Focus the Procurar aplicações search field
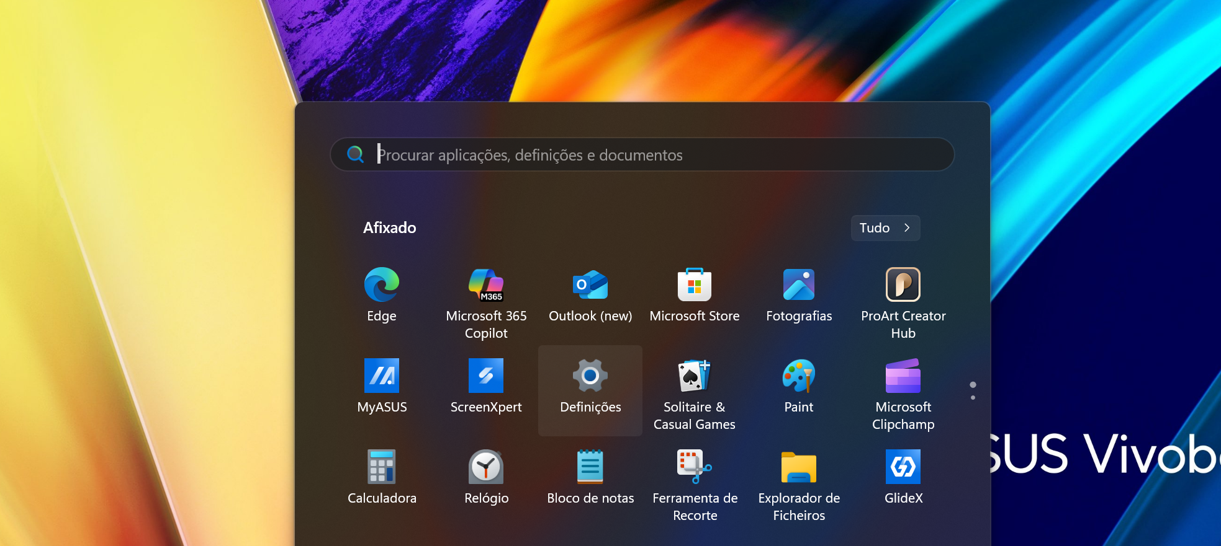Viewport: 1221px width, 546px height. [642, 154]
